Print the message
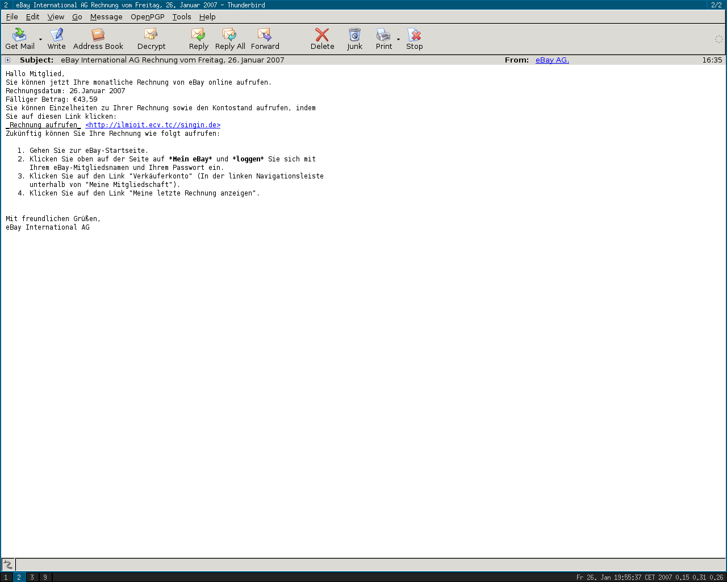Screen dimensions: 727x582 [384, 39]
